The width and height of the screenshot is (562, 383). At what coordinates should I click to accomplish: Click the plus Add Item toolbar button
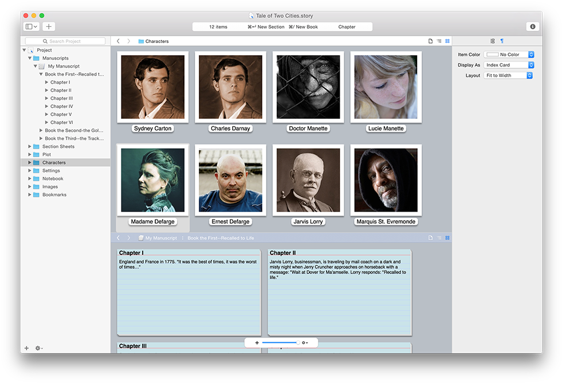point(49,26)
